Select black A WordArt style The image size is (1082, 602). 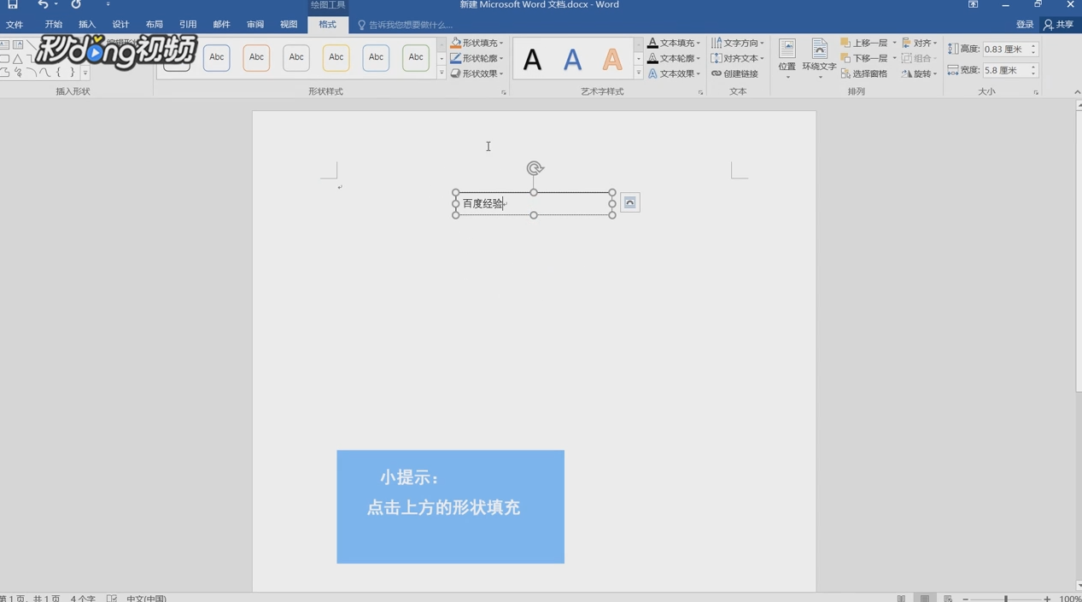(532, 60)
